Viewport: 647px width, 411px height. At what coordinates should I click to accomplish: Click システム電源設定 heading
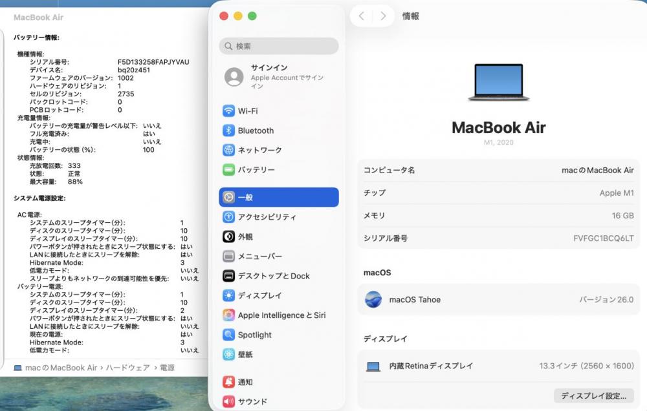(x=39, y=198)
